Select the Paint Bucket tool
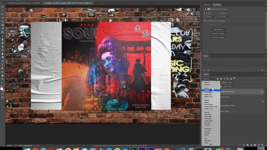Viewport: 267px width, 150px height. pyautogui.click(x=3, y=50)
